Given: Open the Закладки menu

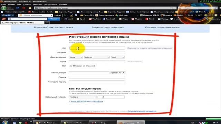Looking at the screenshot, I should (x=37, y=4).
